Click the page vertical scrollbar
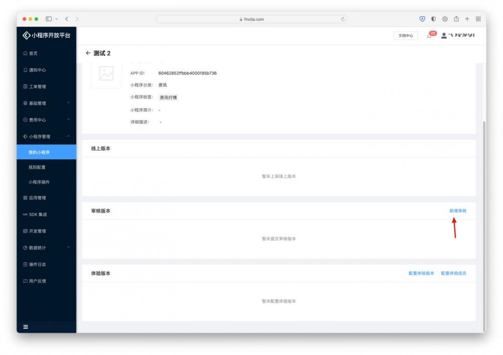Viewport: 503px width, 355px height. point(484,226)
